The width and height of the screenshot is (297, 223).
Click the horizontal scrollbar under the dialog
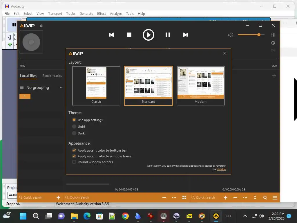point(88,184)
